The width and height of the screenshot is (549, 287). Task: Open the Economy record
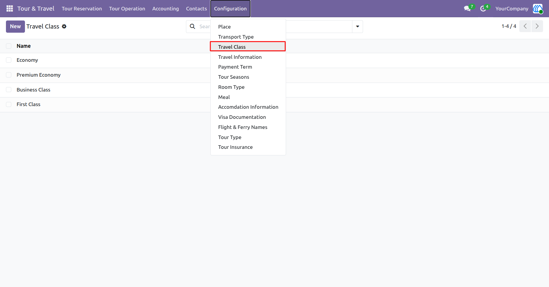(27, 60)
